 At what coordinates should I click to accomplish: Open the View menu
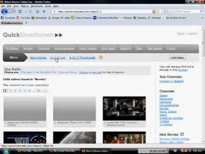pyautogui.click(x=16, y=6)
